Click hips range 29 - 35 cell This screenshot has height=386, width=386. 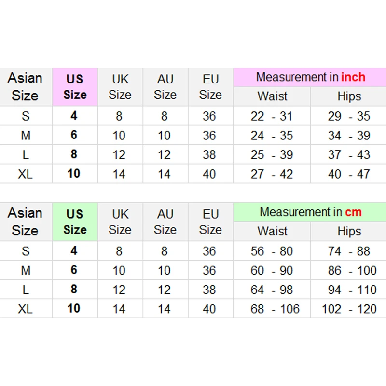pos(349,116)
